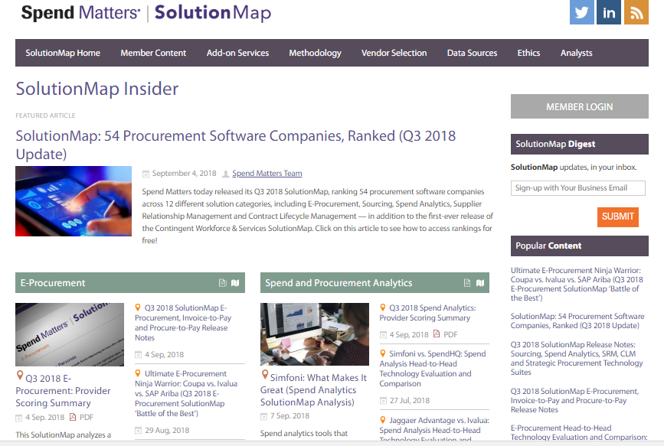Click map icon in Spend and Procurement Analytics header
The width and height of the screenshot is (664, 446).
[480, 283]
